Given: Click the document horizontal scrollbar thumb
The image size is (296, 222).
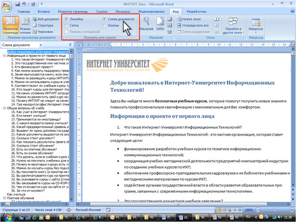Looking at the screenshot, I should coord(179,204).
